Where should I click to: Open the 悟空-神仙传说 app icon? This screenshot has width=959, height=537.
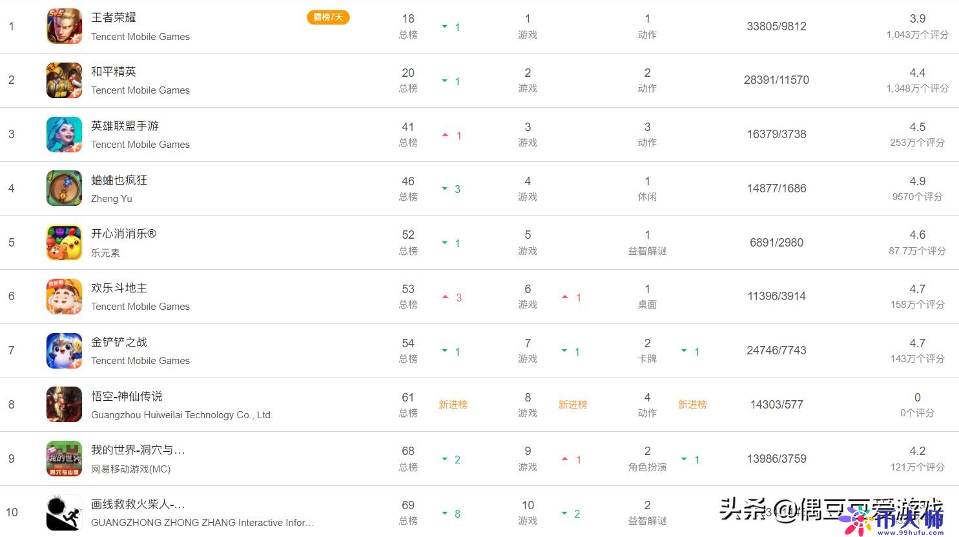[x=65, y=405]
